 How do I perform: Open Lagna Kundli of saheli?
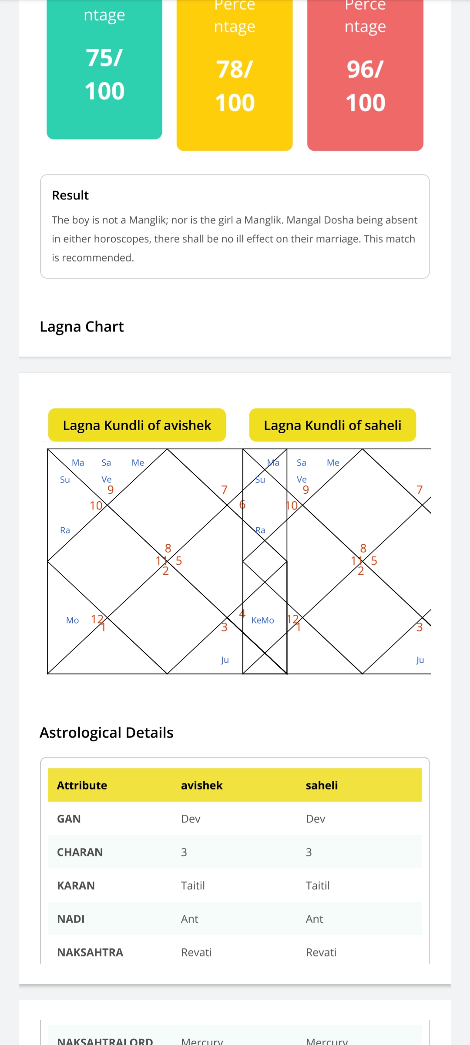coord(332,425)
